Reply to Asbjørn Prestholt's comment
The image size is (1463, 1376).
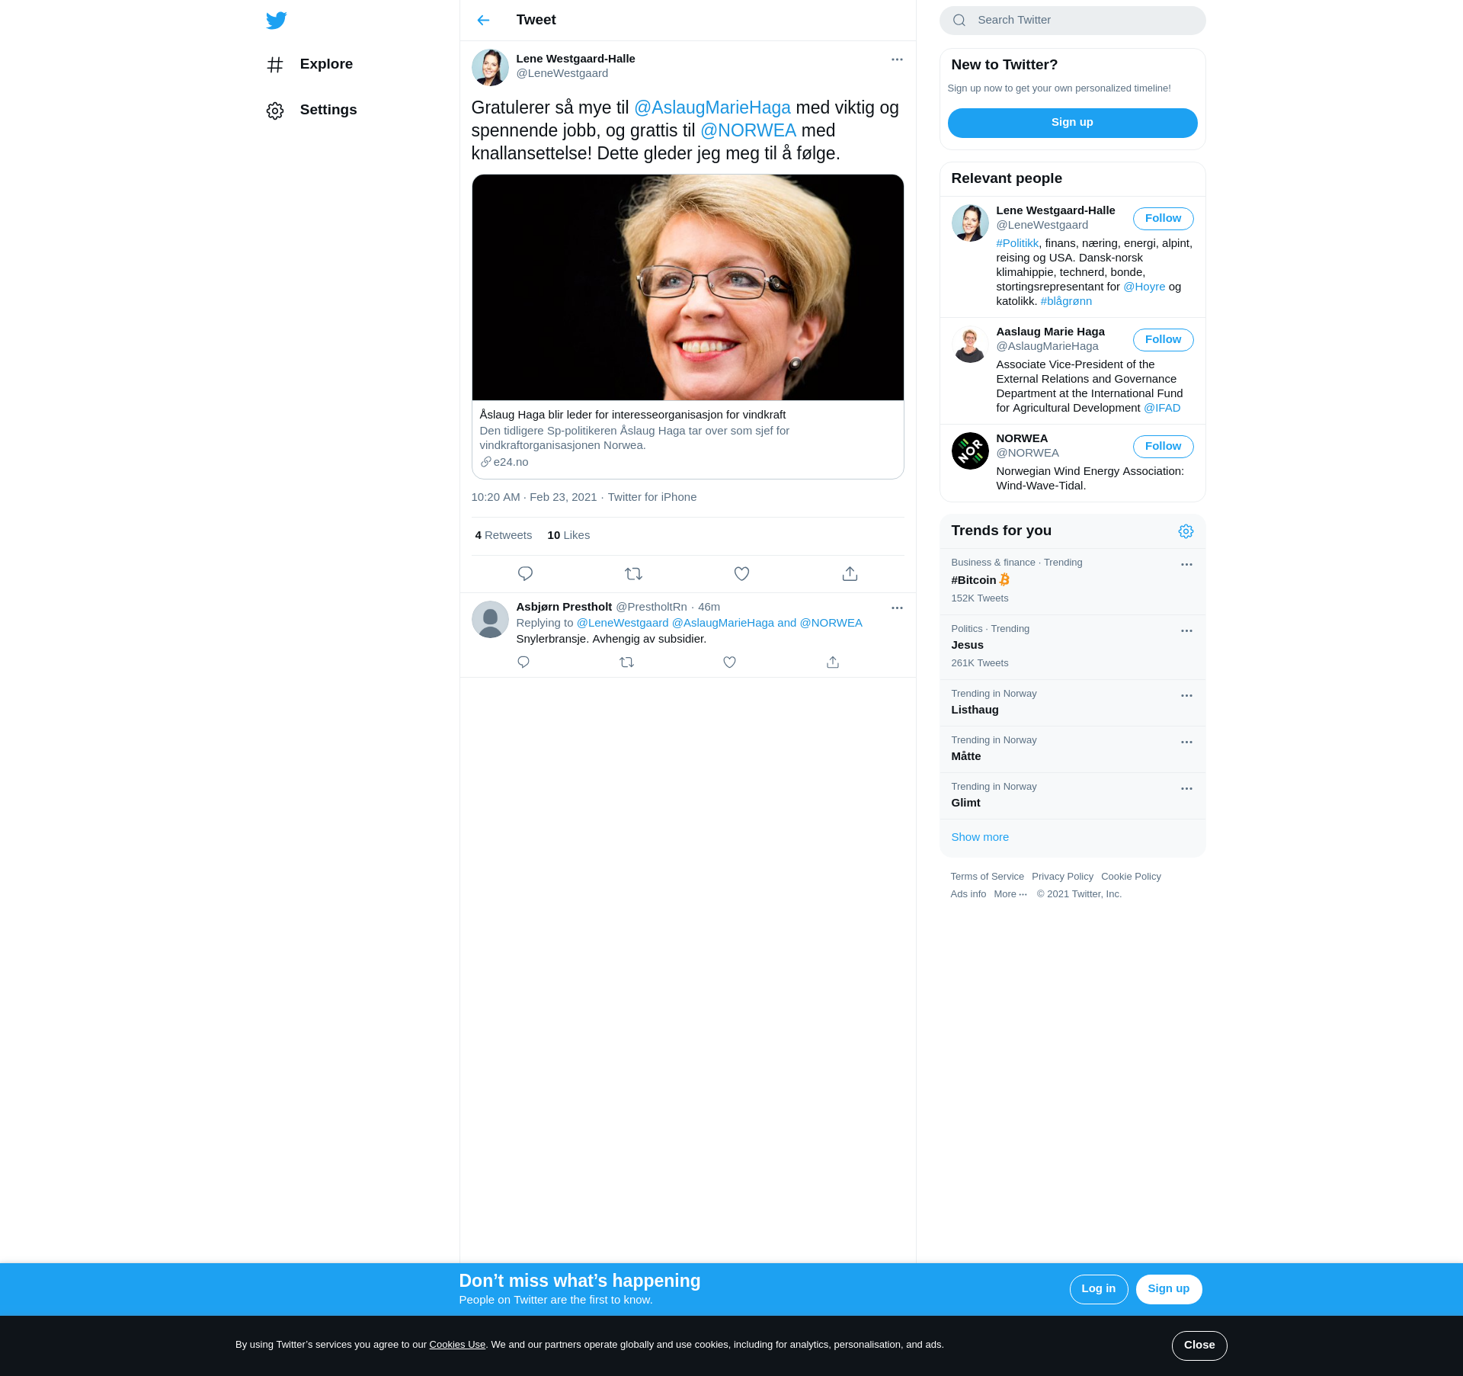[x=523, y=662]
